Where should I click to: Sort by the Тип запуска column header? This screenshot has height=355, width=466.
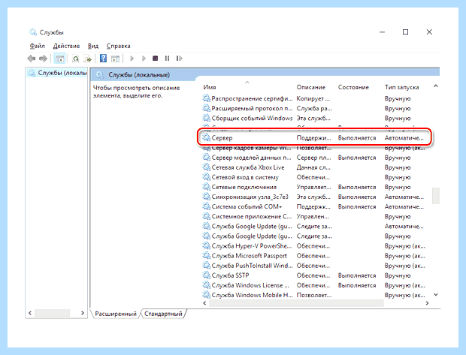(402, 87)
